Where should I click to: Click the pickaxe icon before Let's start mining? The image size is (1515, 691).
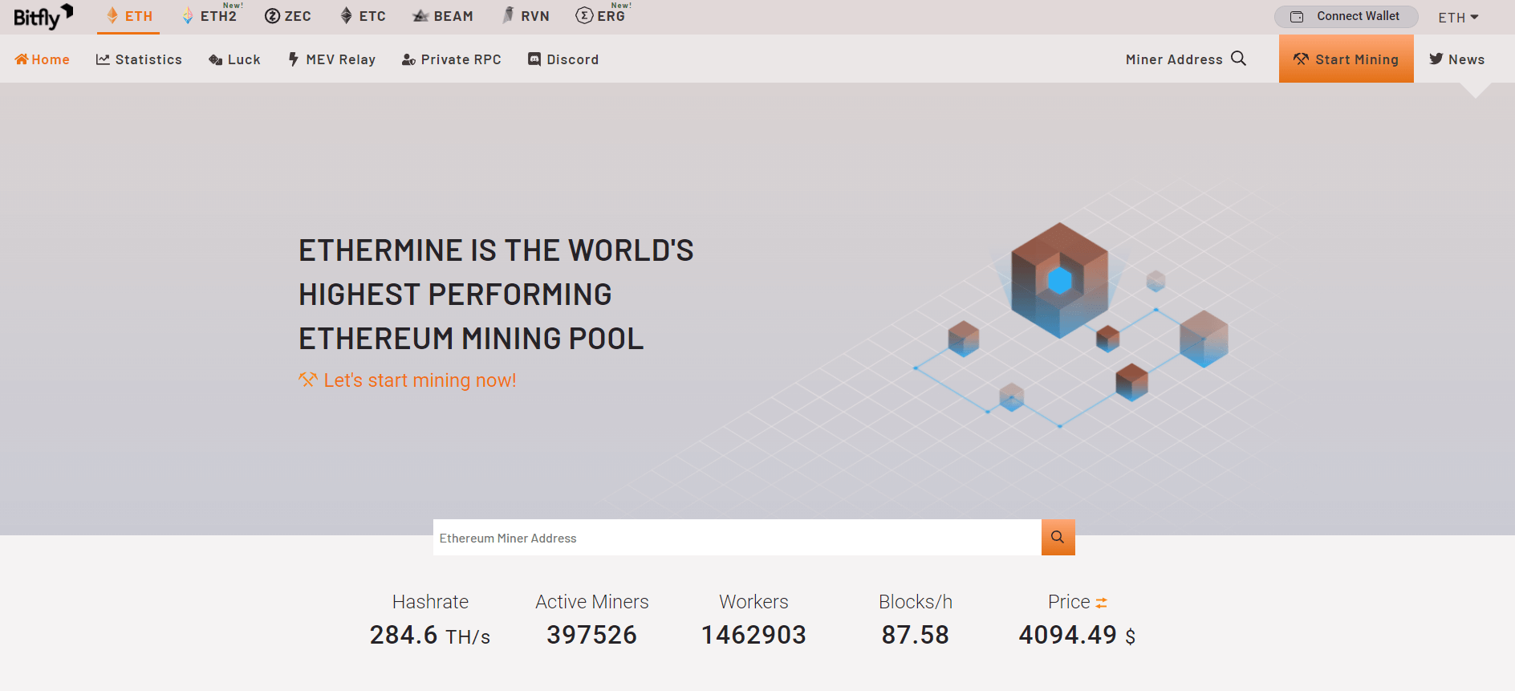(x=307, y=380)
